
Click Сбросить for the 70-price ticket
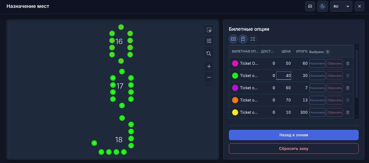pyautogui.click(x=335, y=100)
